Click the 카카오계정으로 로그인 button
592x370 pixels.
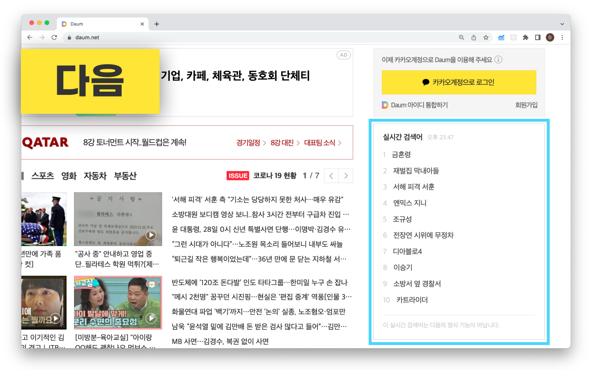(458, 82)
